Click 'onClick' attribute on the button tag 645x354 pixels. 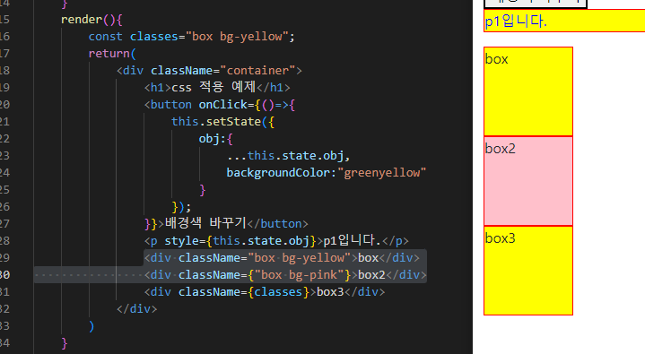point(223,105)
